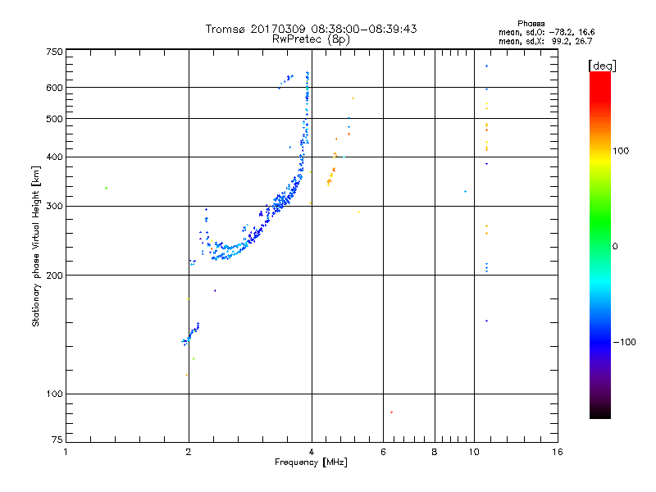Image resolution: width=656 pixels, height=492 pixels.
Task: Click the y-axis tick label '400'
Action: tap(54, 157)
